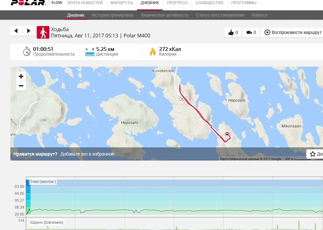
Task: Switch to Физическая активность tab
Action: [x=164, y=15]
